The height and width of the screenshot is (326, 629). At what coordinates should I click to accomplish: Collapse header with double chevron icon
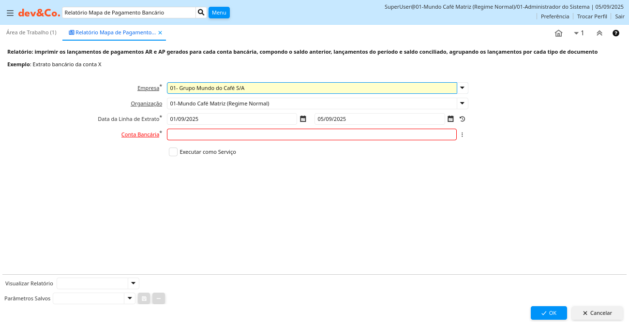tap(599, 33)
